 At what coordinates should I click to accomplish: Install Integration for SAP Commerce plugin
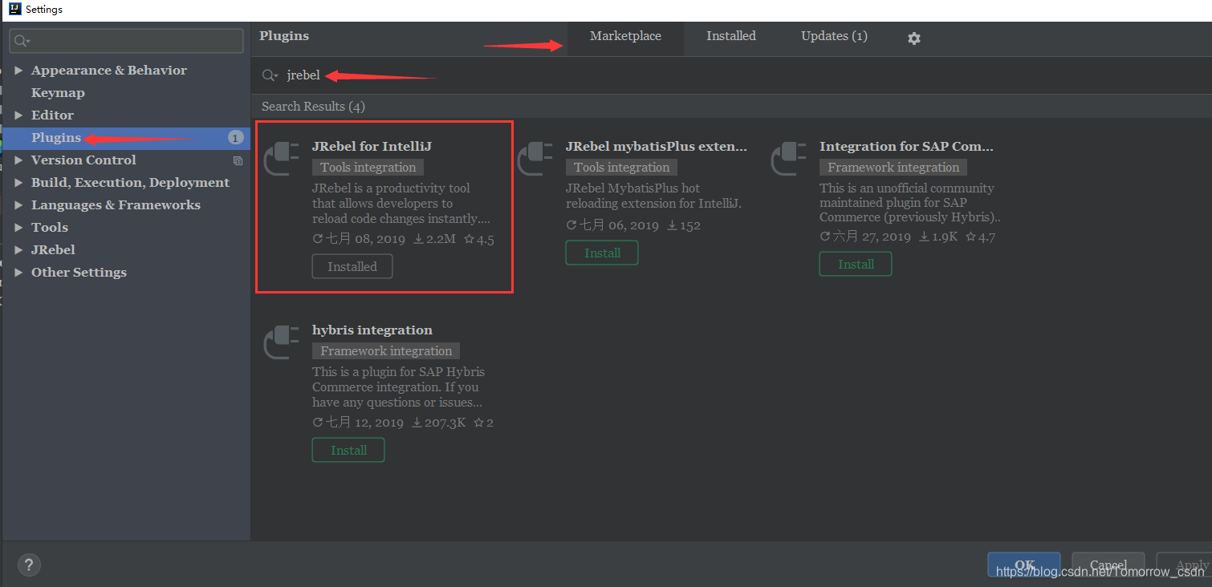pos(856,264)
